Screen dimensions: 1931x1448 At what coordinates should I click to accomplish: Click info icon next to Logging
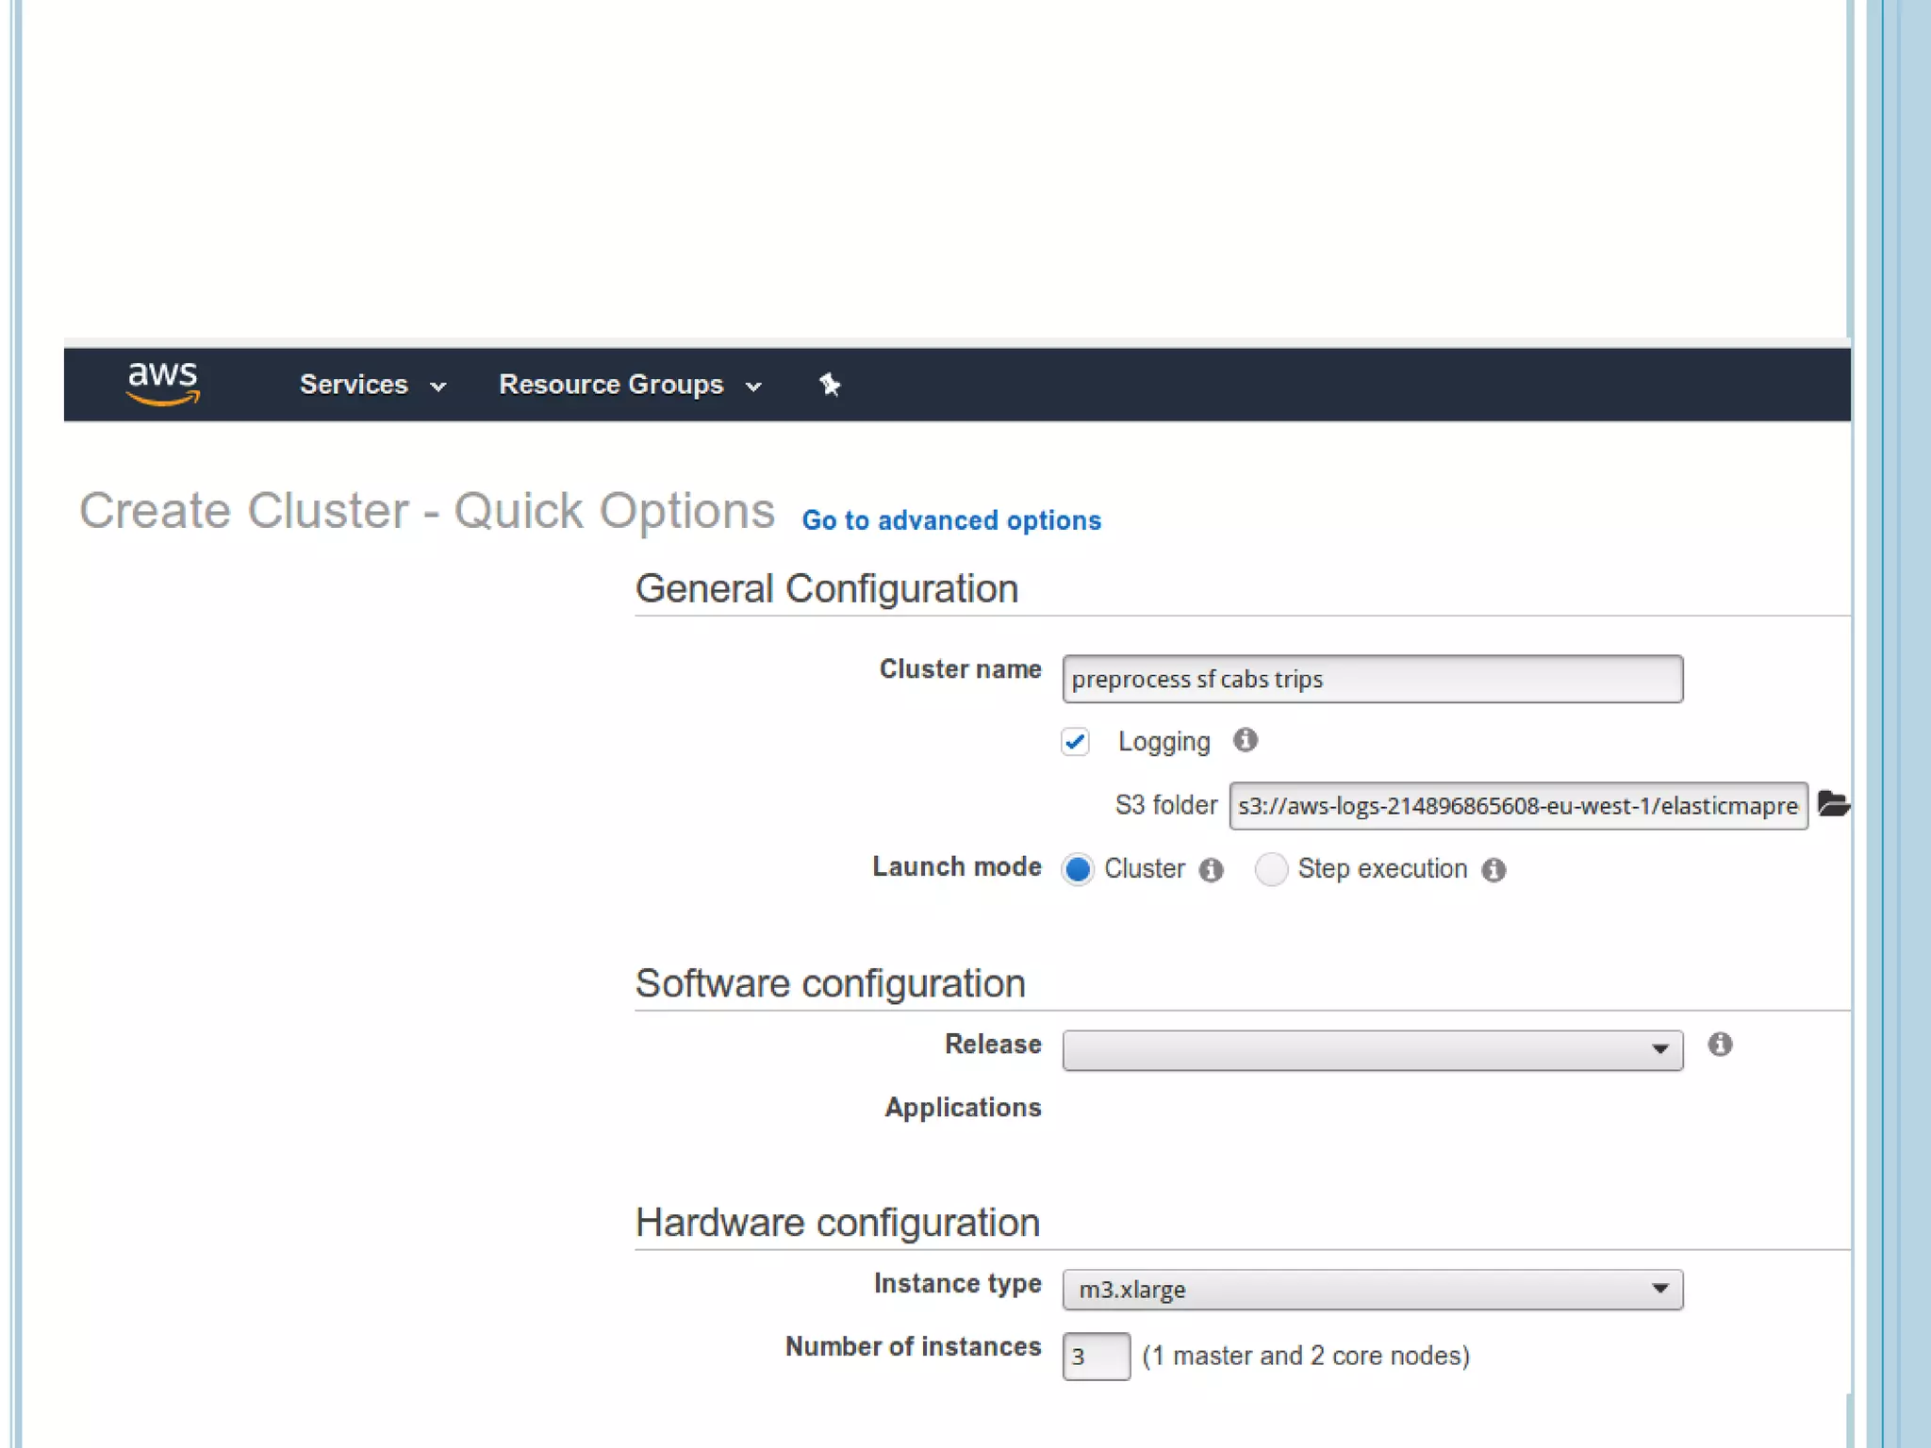pos(1246,740)
